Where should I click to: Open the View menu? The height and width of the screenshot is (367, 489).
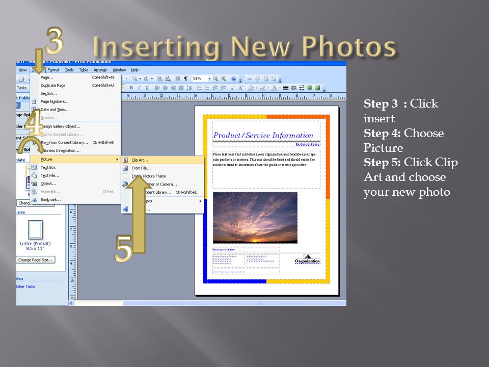coord(23,70)
